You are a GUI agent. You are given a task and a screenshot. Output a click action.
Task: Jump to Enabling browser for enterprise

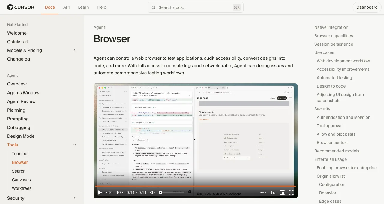[346, 168]
